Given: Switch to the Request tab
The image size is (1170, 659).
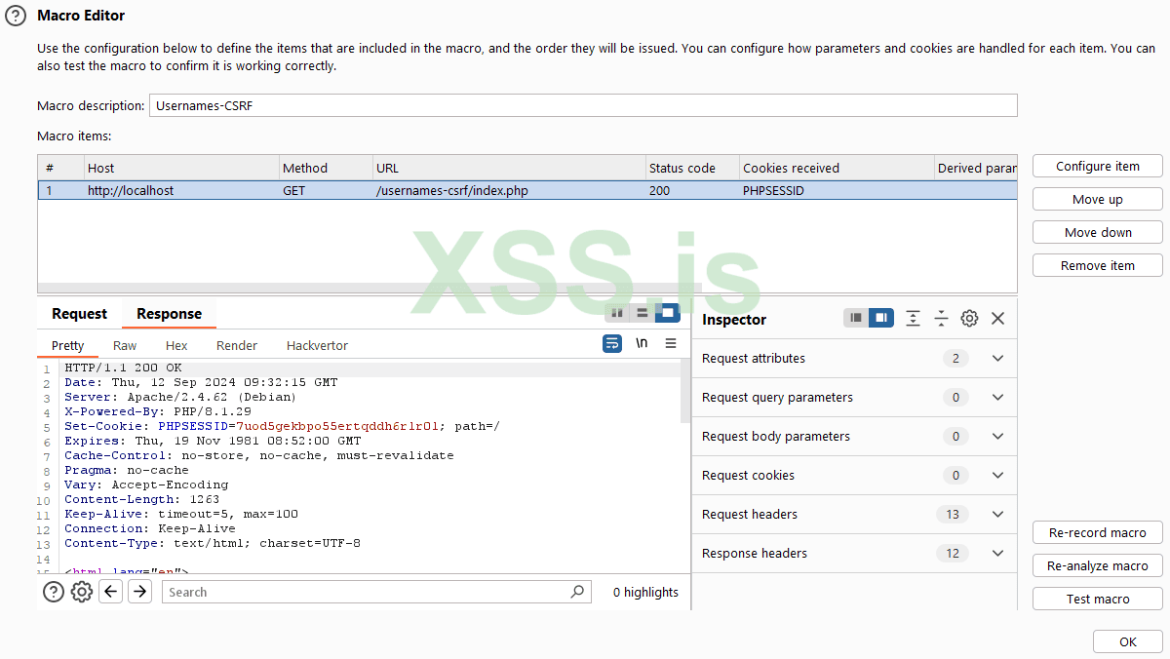Looking at the screenshot, I should (79, 314).
